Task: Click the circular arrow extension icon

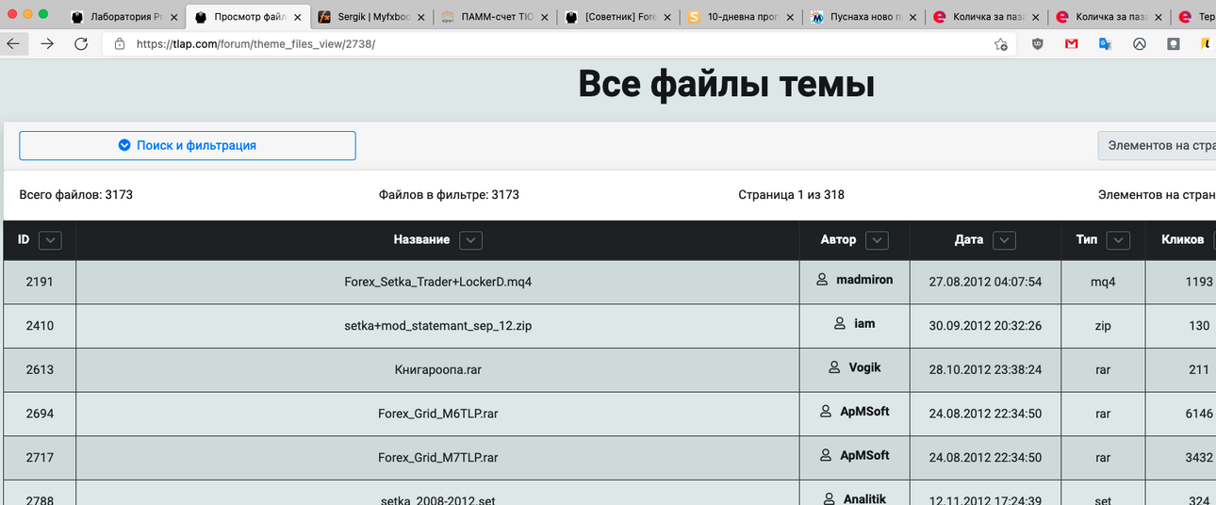Action: coord(1140,44)
